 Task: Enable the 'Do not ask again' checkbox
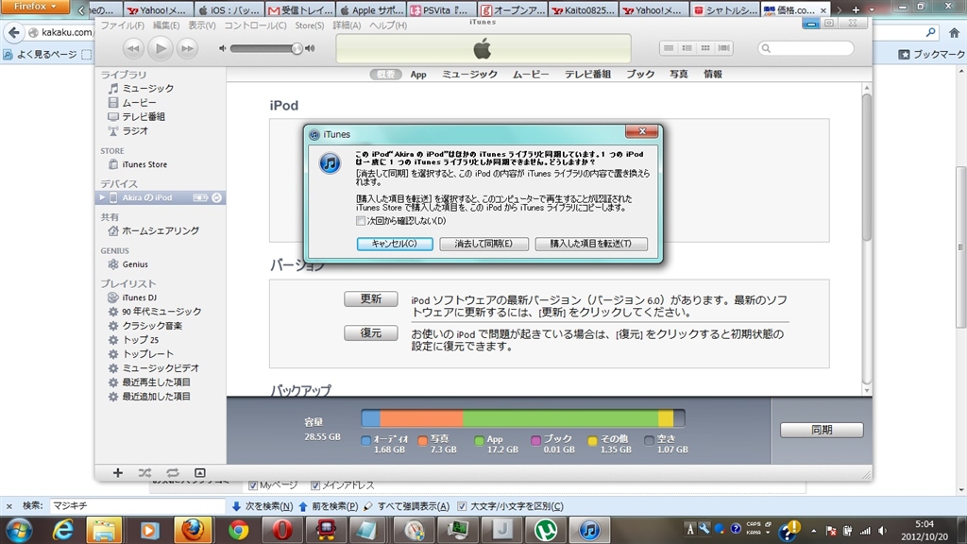coord(361,221)
